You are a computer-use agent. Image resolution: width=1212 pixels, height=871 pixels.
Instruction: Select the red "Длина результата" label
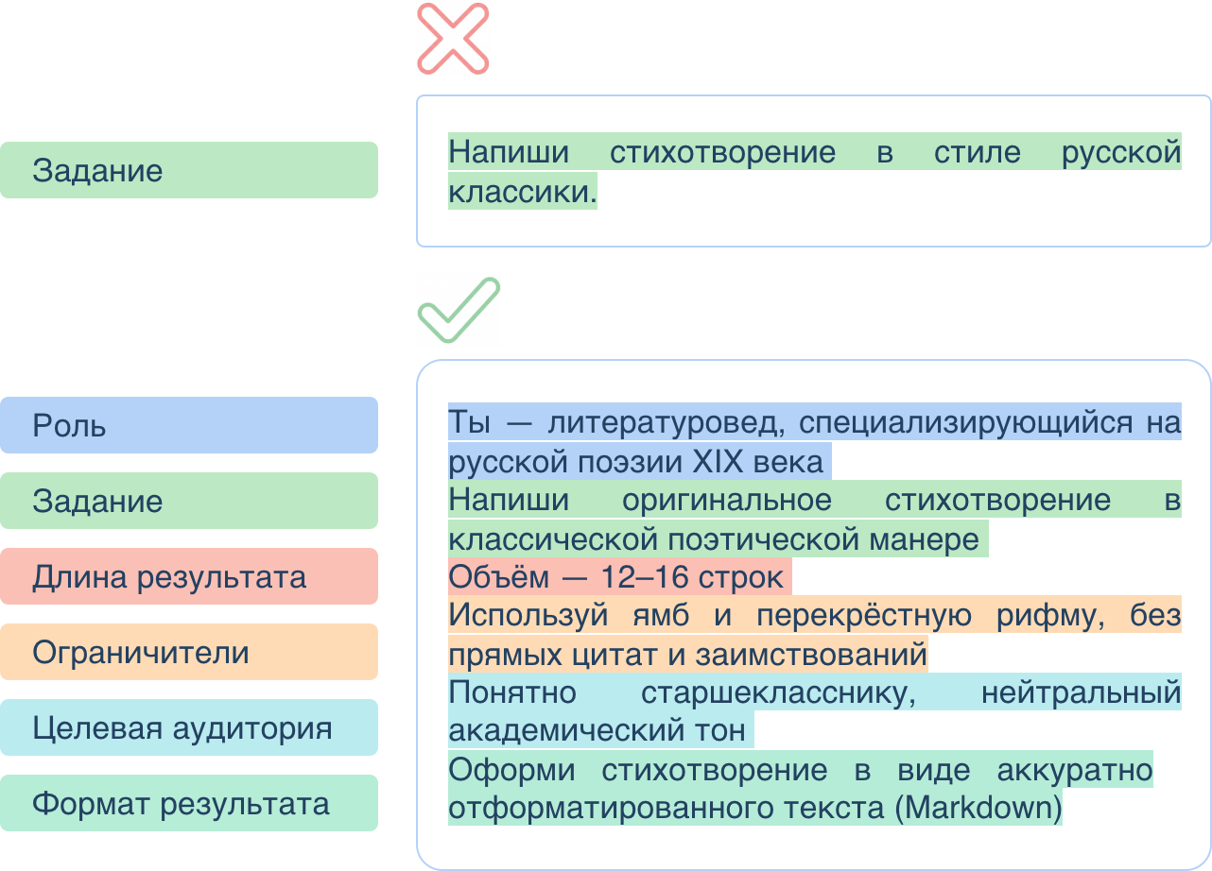pos(189,575)
